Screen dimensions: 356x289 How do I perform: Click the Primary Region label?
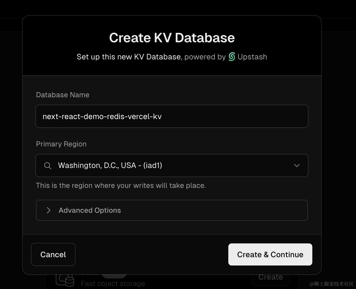[x=61, y=144]
